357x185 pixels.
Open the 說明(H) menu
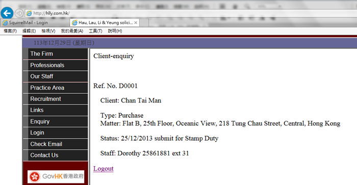tap(115, 31)
